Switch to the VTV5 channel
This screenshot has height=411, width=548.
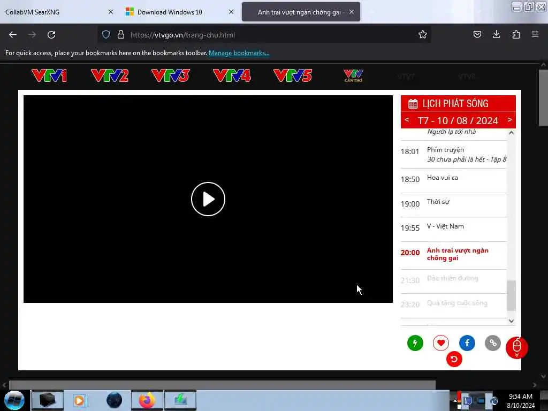tap(293, 76)
